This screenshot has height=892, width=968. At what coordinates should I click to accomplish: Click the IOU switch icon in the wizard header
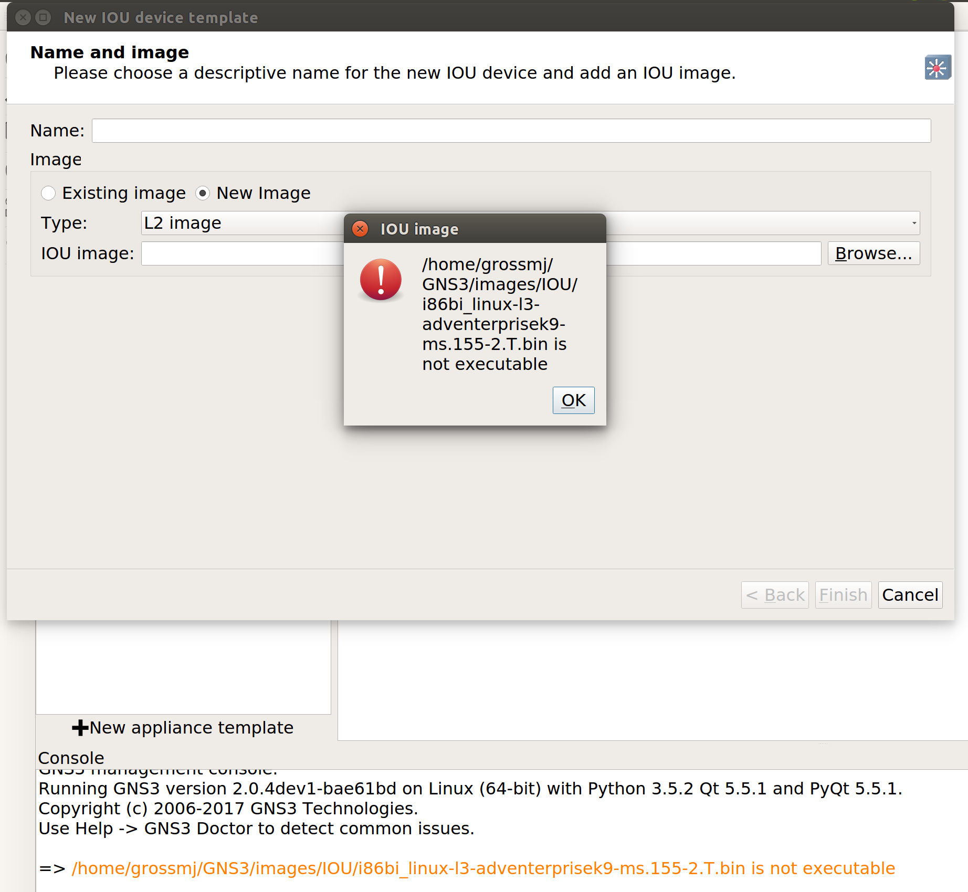point(938,67)
